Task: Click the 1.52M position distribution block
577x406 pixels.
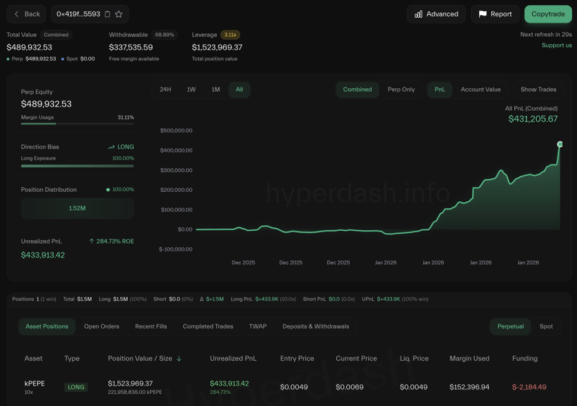Action: [x=77, y=208]
